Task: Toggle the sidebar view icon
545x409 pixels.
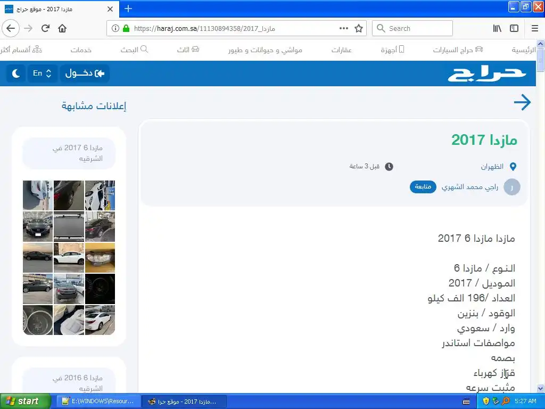Action: point(514,29)
